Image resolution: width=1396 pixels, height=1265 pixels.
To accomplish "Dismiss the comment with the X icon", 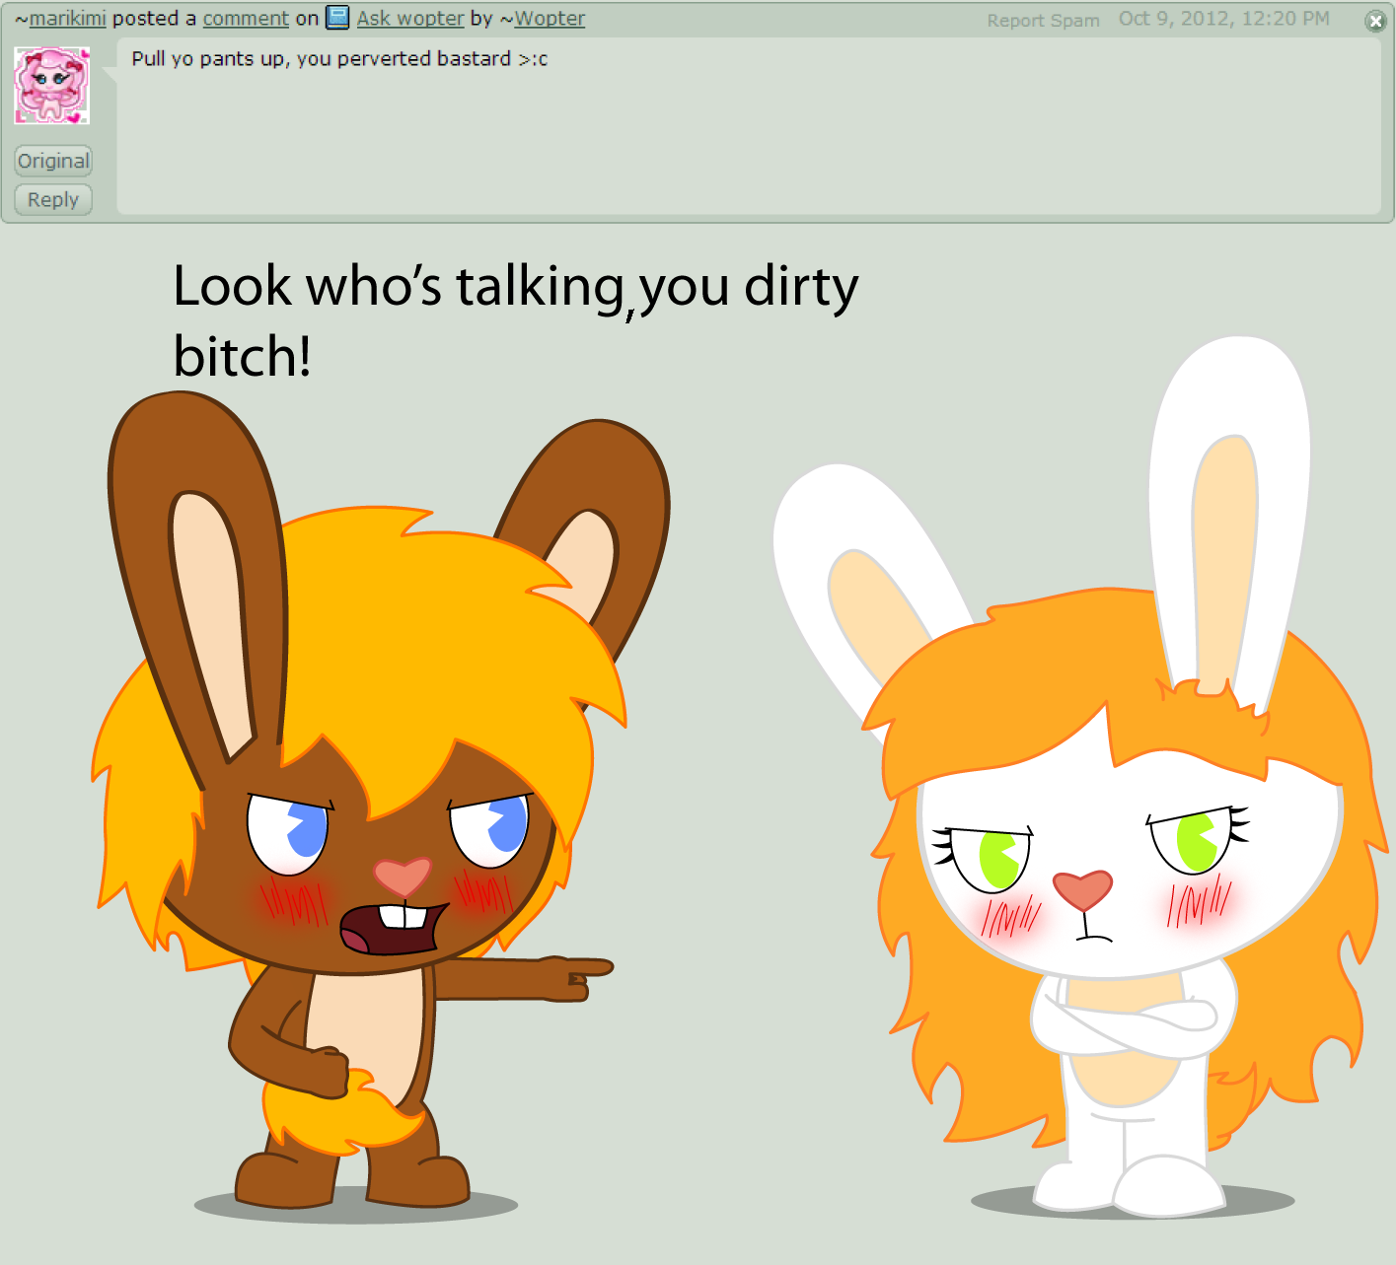I will click(x=1375, y=21).
